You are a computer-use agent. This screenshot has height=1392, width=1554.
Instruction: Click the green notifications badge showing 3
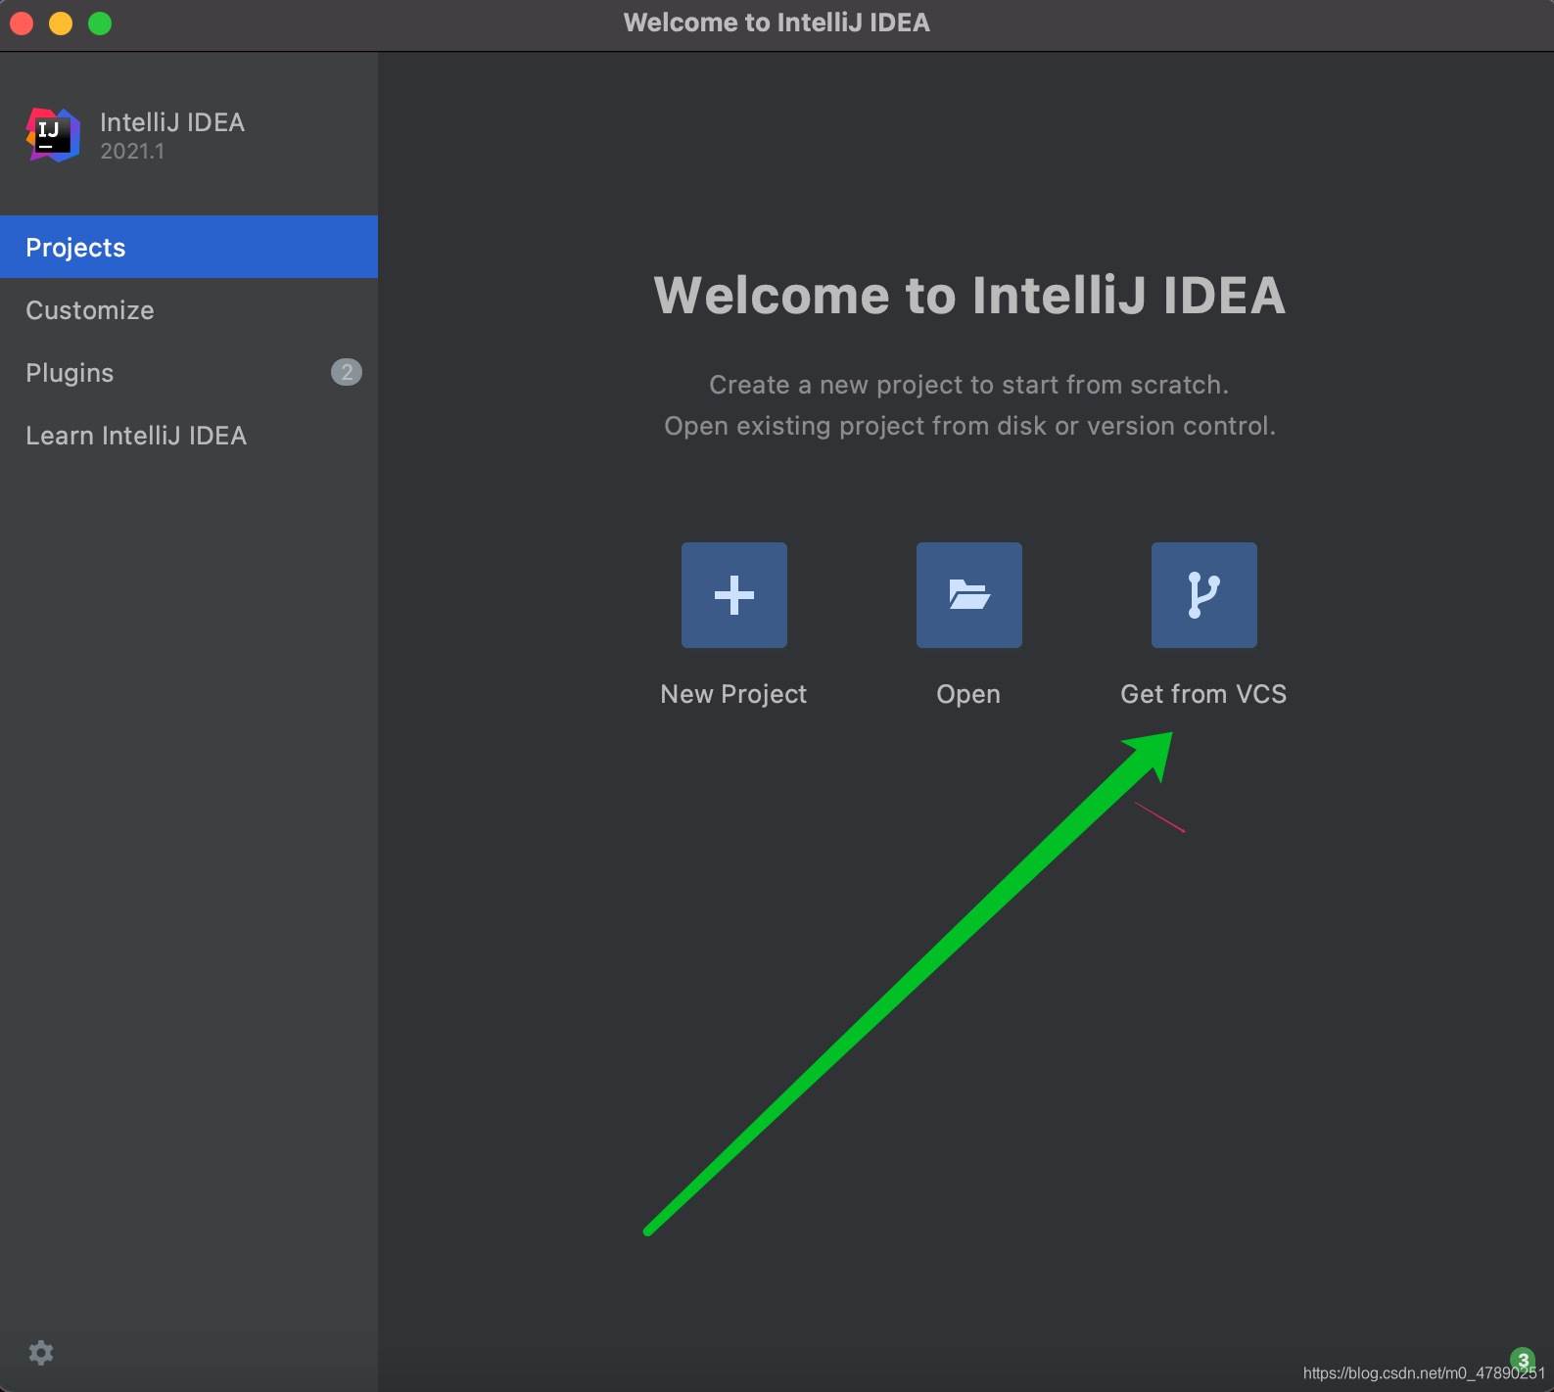pos(1523,1359)
